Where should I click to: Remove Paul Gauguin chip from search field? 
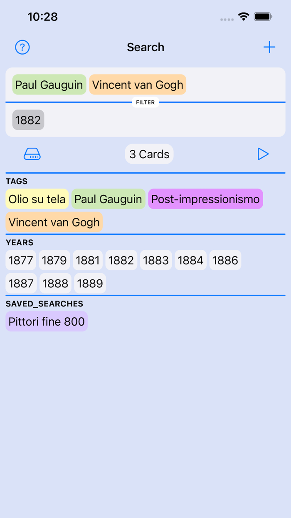49,85
